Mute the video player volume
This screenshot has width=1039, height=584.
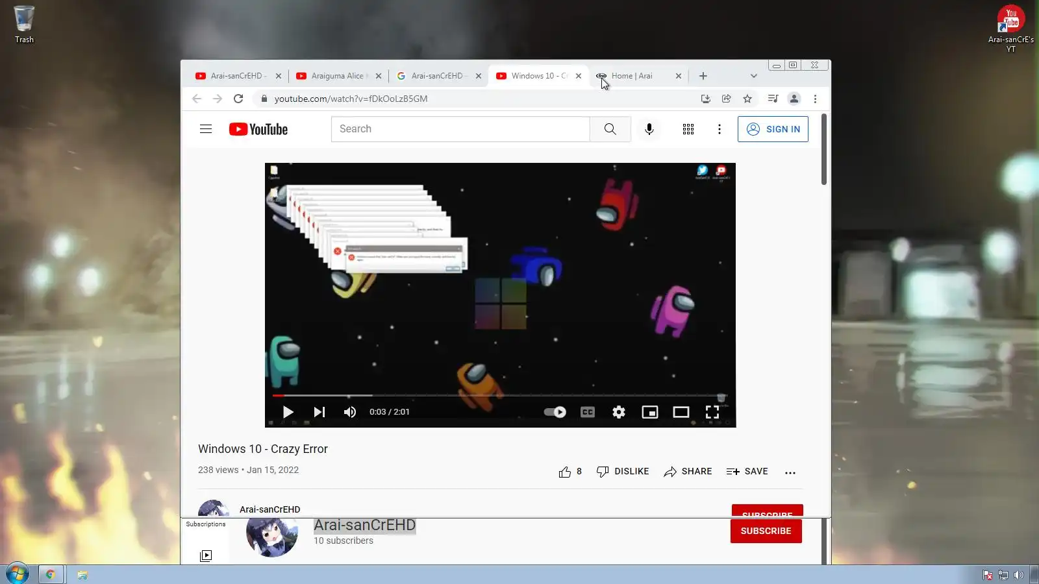(350, 412)
